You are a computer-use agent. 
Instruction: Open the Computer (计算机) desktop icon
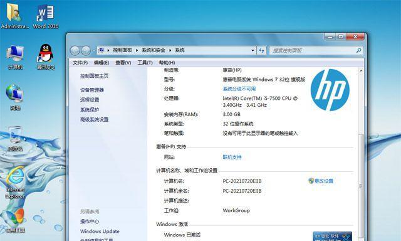point(15,57)
